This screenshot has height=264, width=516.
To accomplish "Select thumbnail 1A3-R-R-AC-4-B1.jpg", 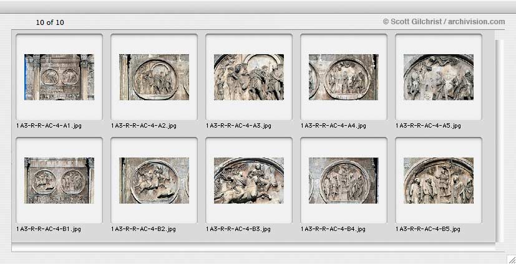I will pyautogui.click(x=59, y=181).
